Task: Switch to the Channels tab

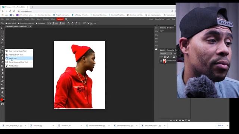Action: click(x=170, y=50)
